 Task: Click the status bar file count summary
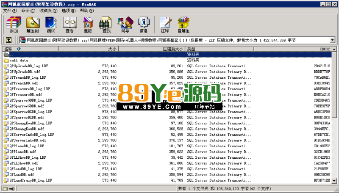click(225, 189)
